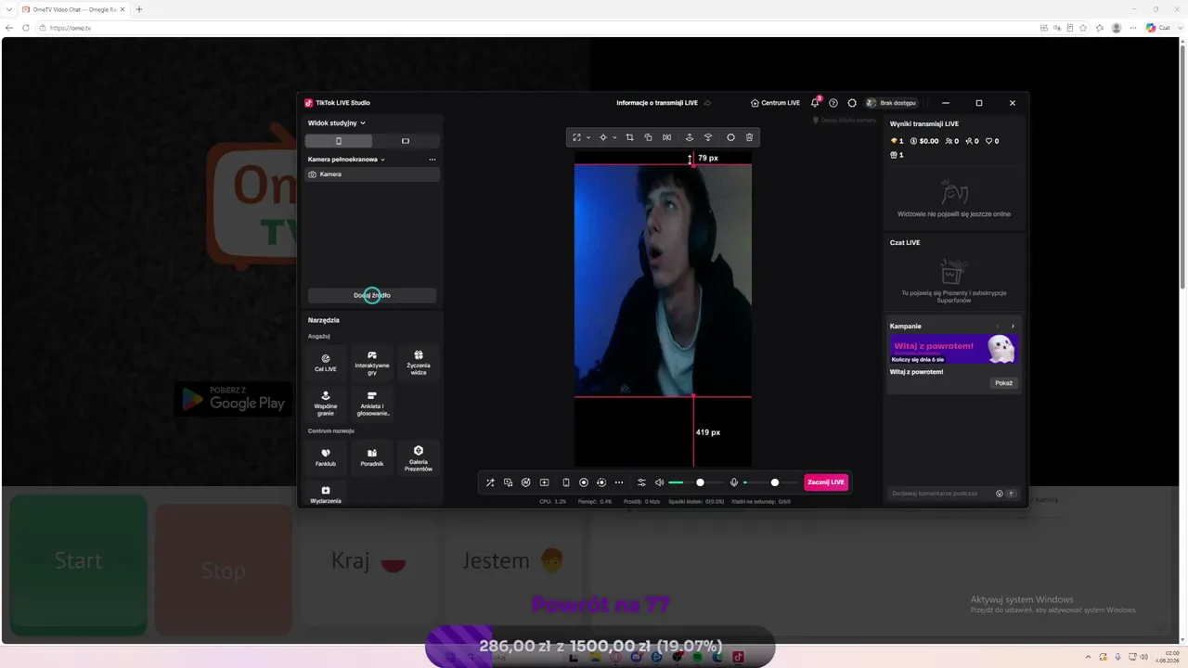Open the Ankieta i głosowanie tool
Viewport: 1188px width, 668px height.
click(372, 403)
